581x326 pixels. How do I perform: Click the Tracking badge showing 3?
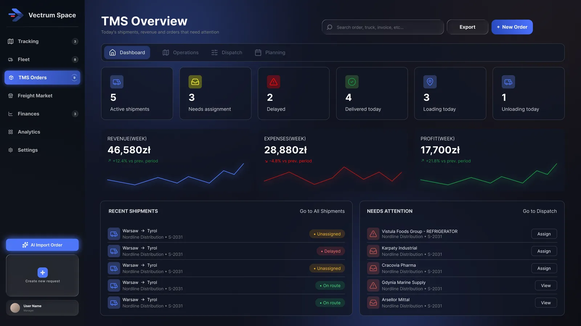pyautogui.click(x=75, y=41)
